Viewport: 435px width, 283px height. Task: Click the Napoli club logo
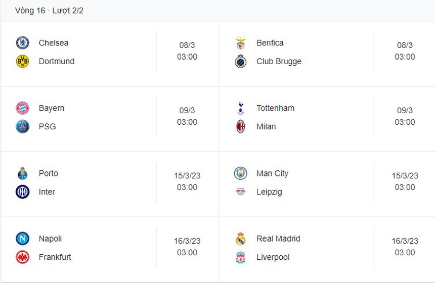pos(22,239)
